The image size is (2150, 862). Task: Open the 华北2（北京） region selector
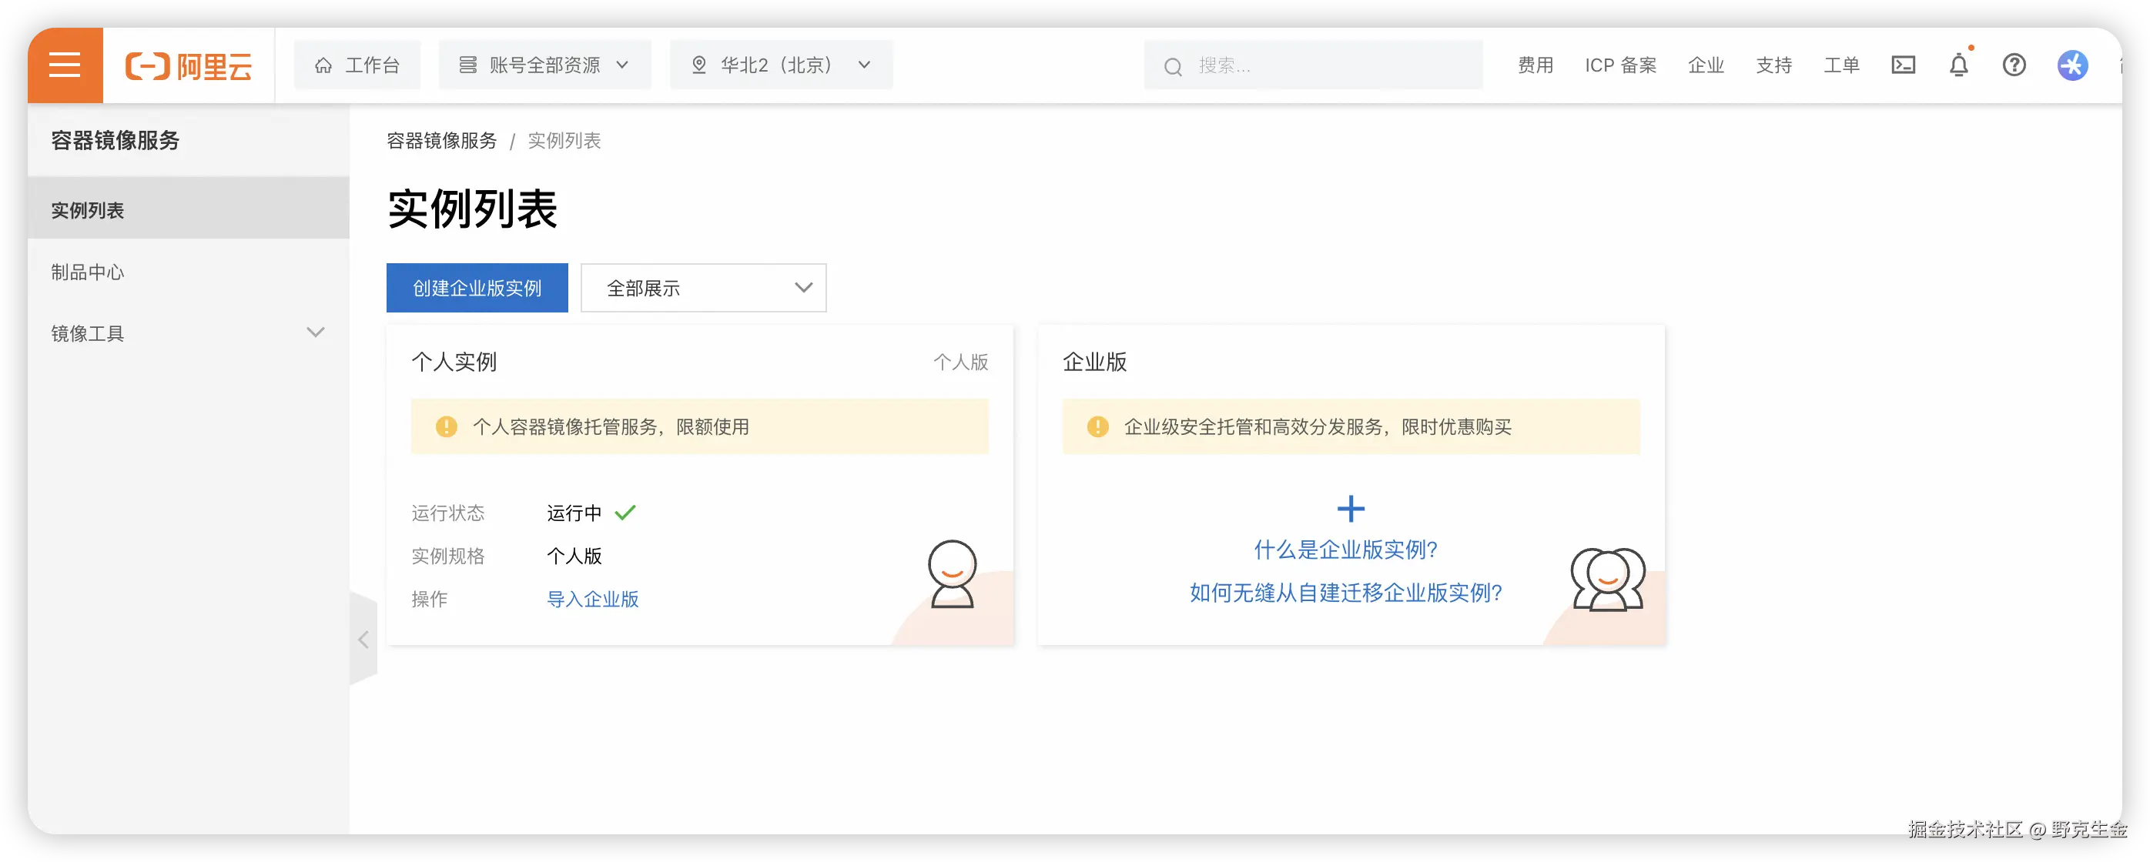780,65
